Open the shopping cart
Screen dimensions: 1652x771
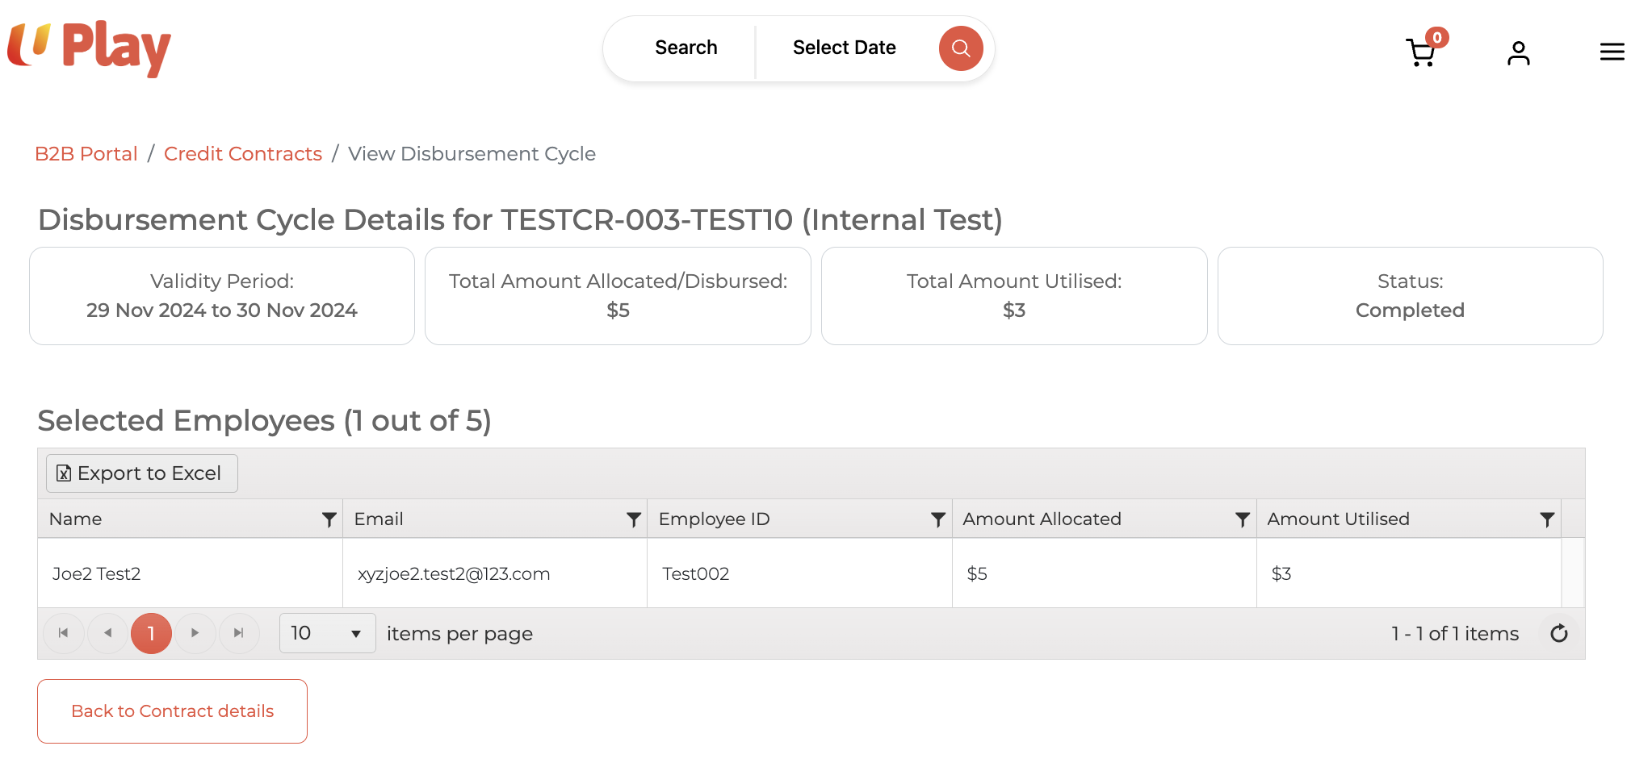click(1420, 52)
